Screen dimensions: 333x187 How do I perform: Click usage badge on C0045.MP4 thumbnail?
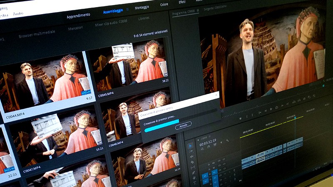coord(165,74)
